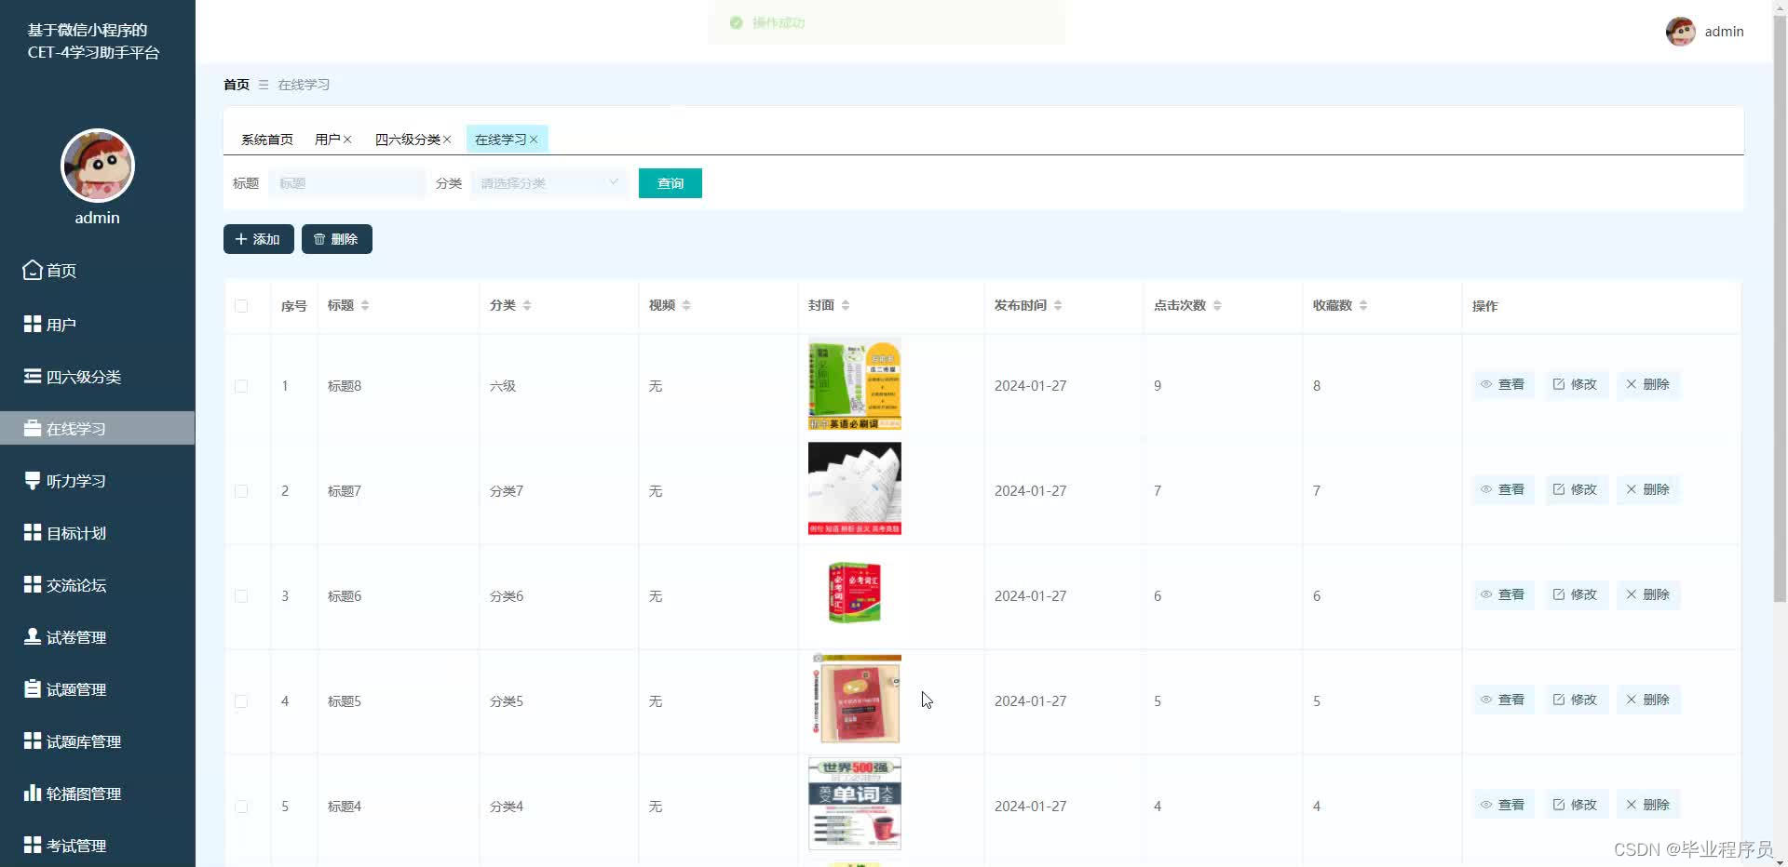Sort by the 点击次数 column

(1217, 306)
